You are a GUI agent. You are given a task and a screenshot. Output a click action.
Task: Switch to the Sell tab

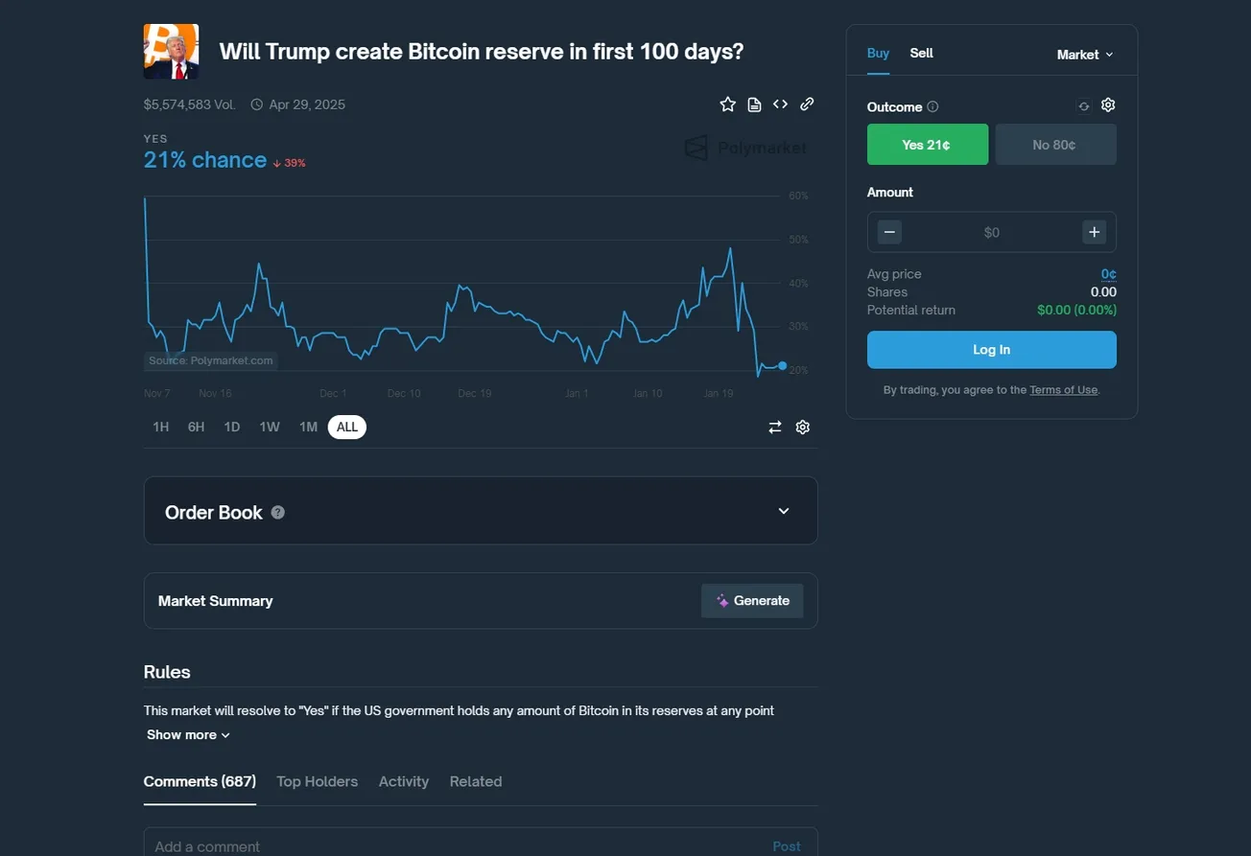(921, 54)
